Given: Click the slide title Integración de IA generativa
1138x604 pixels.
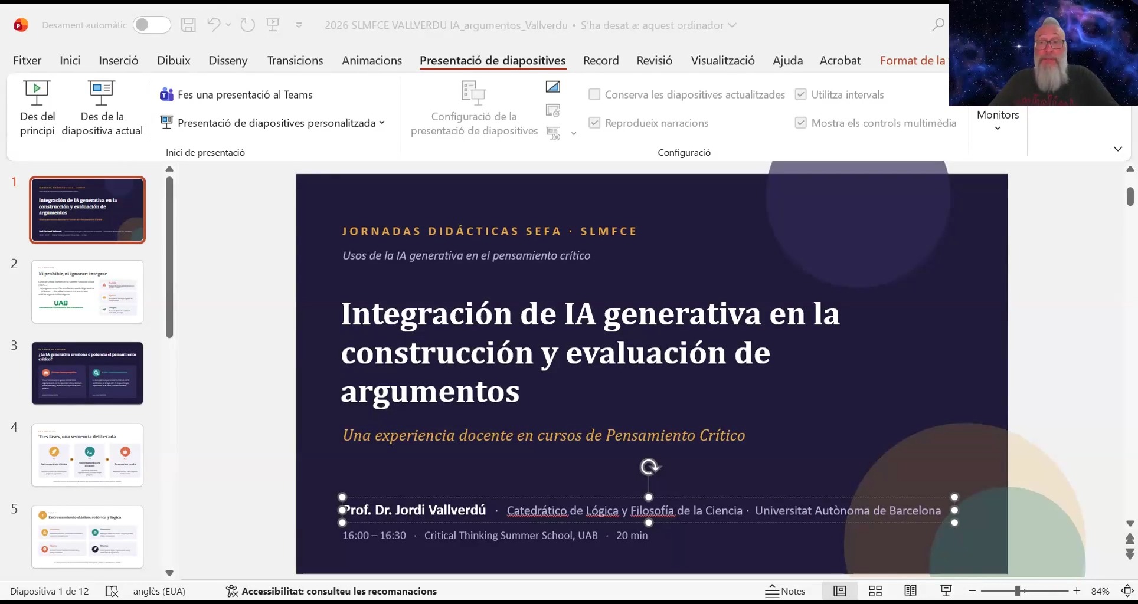Looking at the screenshot, I should [x=590, y=352].
